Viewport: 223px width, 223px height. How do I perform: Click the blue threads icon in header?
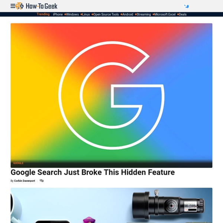[186, 6]
